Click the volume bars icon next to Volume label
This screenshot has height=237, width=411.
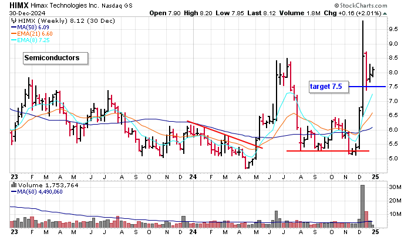tap(14, 185)
